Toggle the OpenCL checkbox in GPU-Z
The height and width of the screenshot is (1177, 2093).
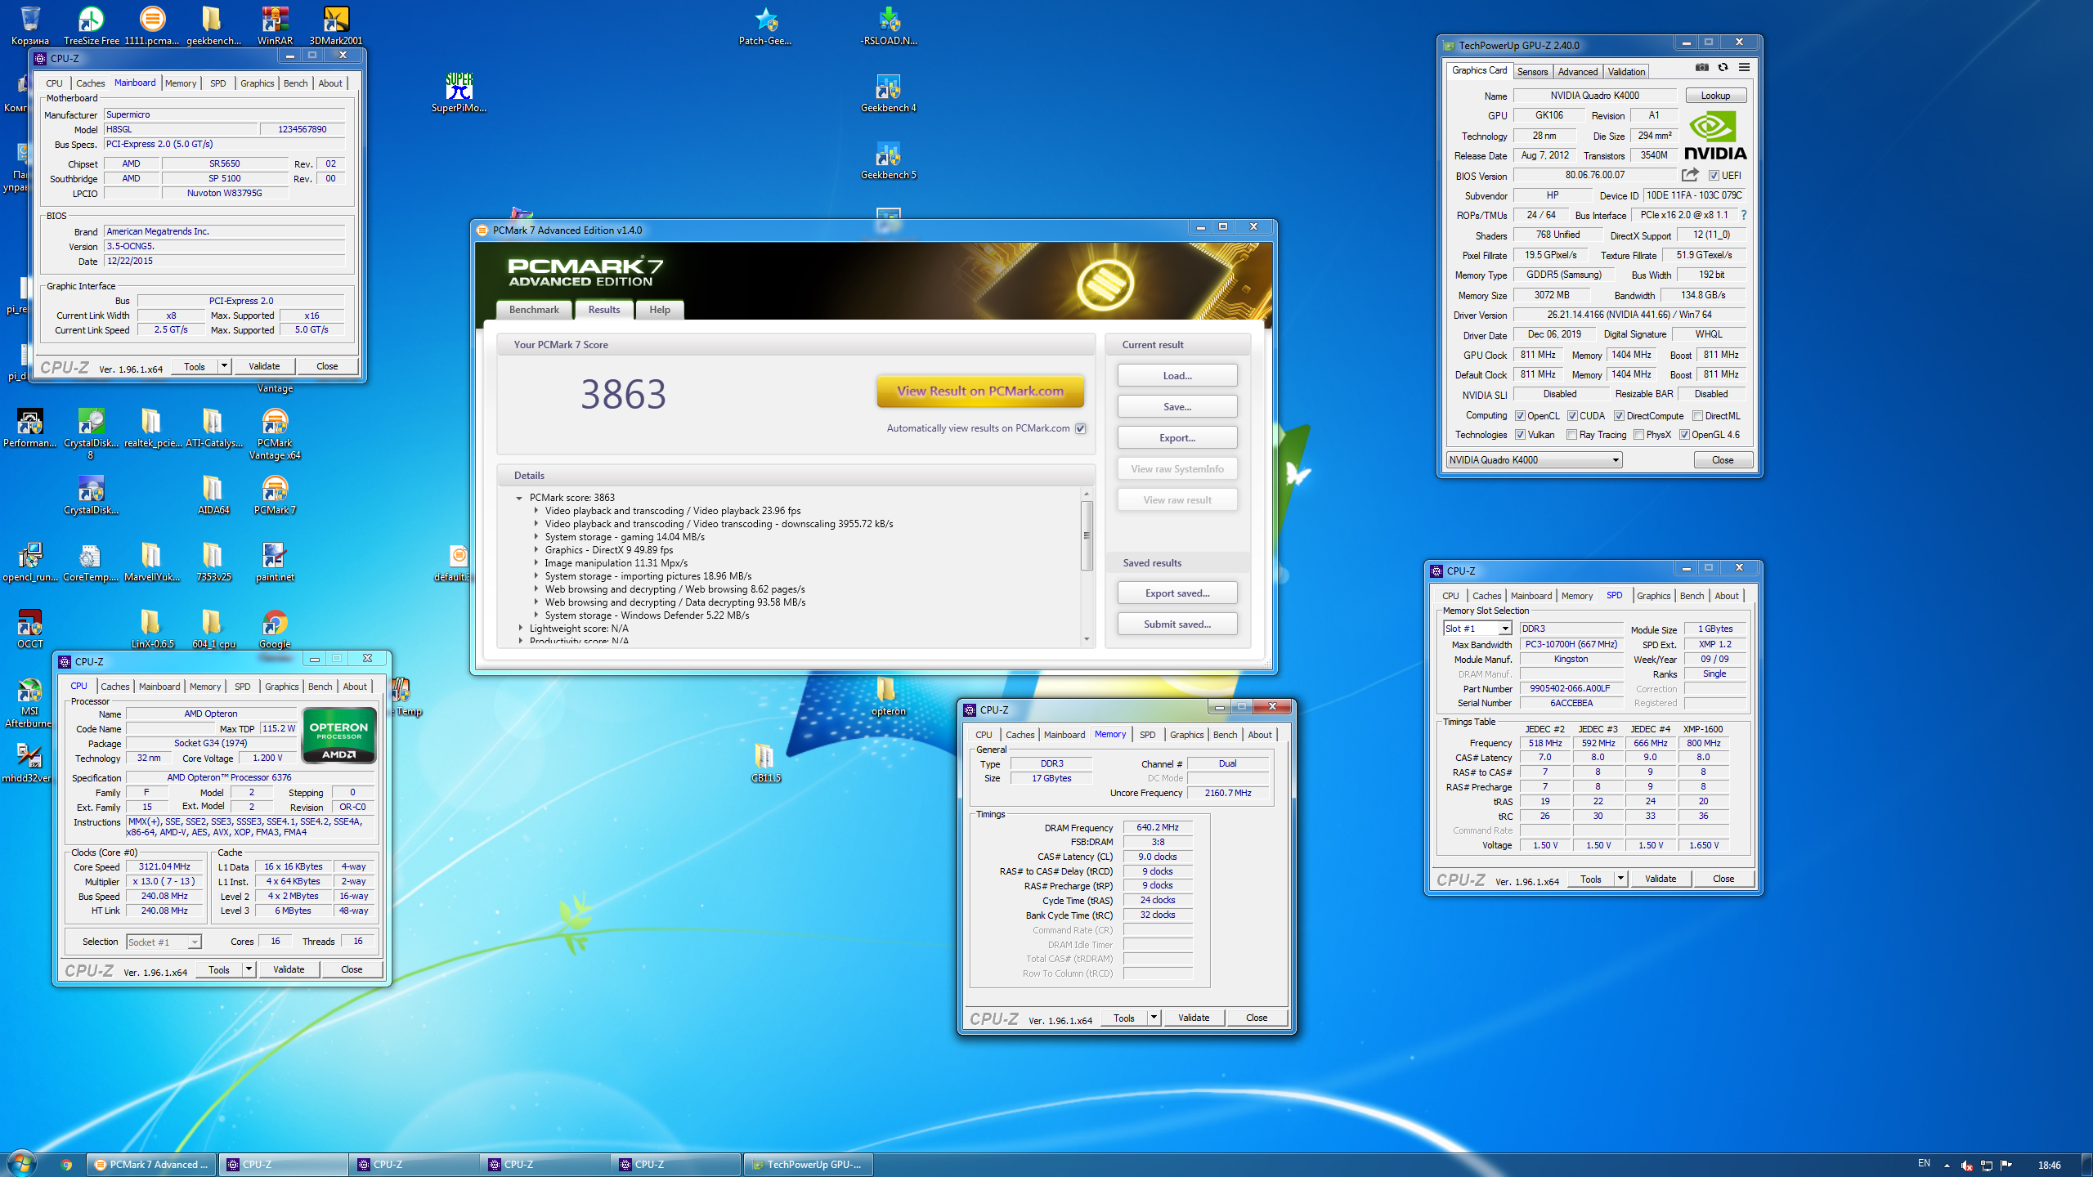(x=1520, y=416)
